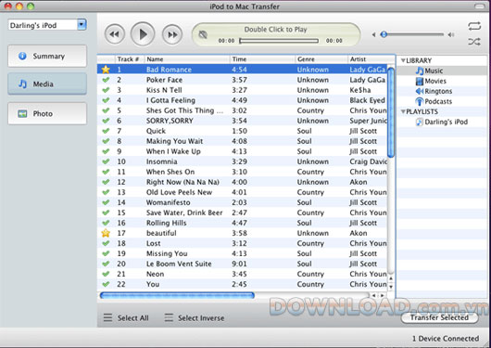The image size is (491, 348).
Task: Click the scroll right arrow below list
Action: point(383,295)
